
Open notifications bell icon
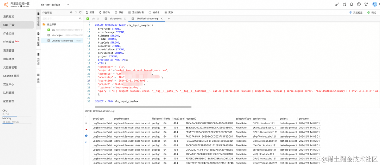tap(351, 4)
